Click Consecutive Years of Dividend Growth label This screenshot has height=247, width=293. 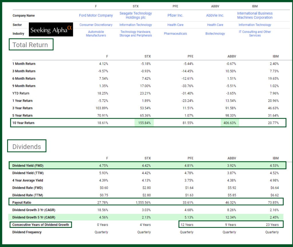(41, 225)
